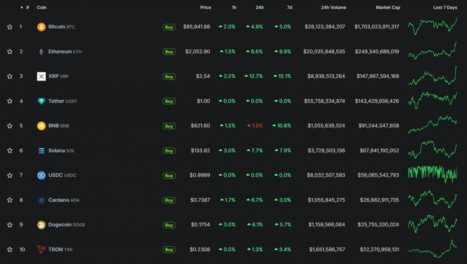This screenshot has height=264, width=467.
Task: Open Bitcoin's 7-day sparkline chart
Action: coord(432,26)
